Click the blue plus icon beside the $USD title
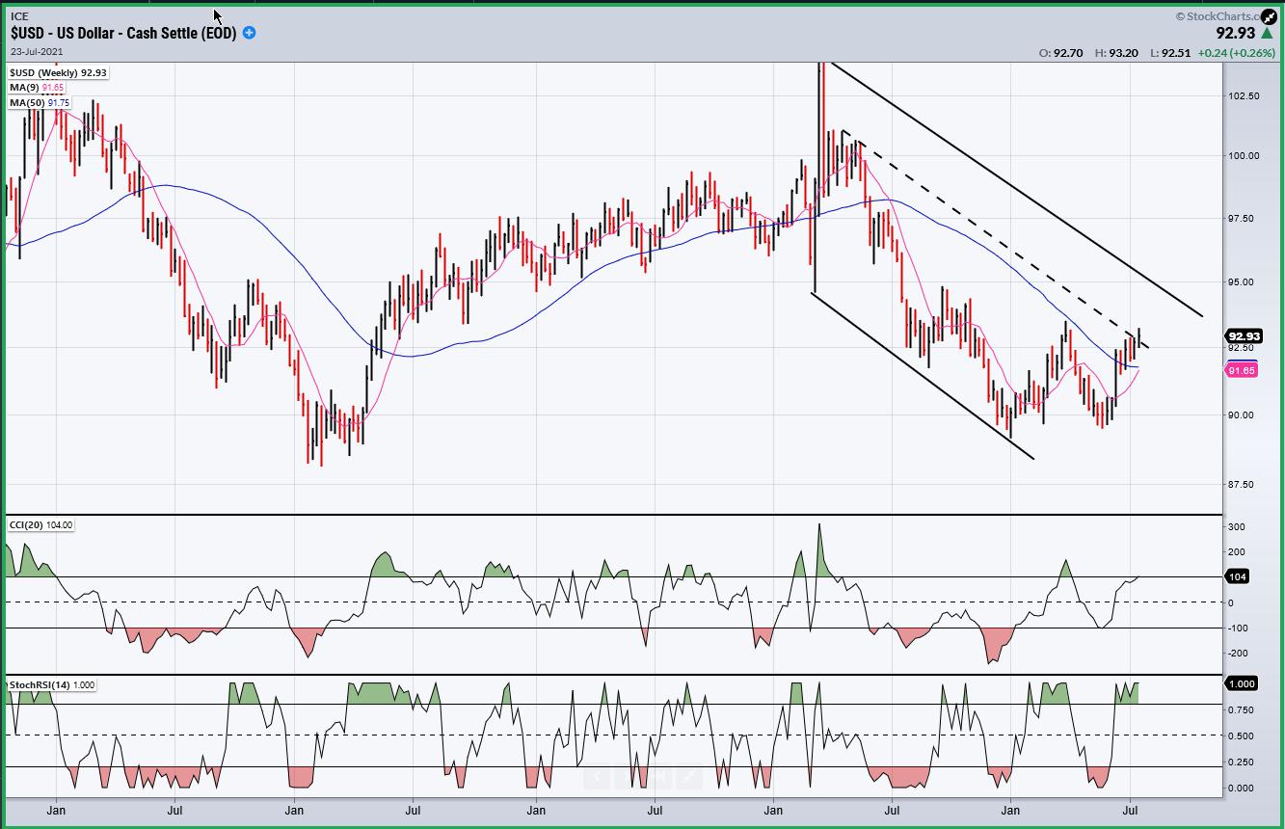 pyautogui.click(x=250, y=33)
